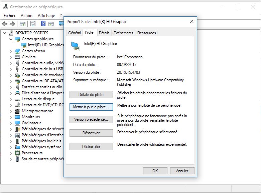
Task: Click Annuler to cancel the dialog
Action: 182,171
